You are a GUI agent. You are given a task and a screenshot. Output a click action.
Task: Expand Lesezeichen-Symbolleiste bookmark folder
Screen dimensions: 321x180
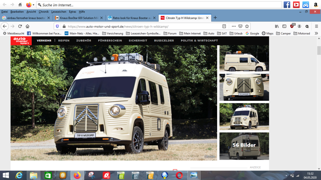[143, 33]
